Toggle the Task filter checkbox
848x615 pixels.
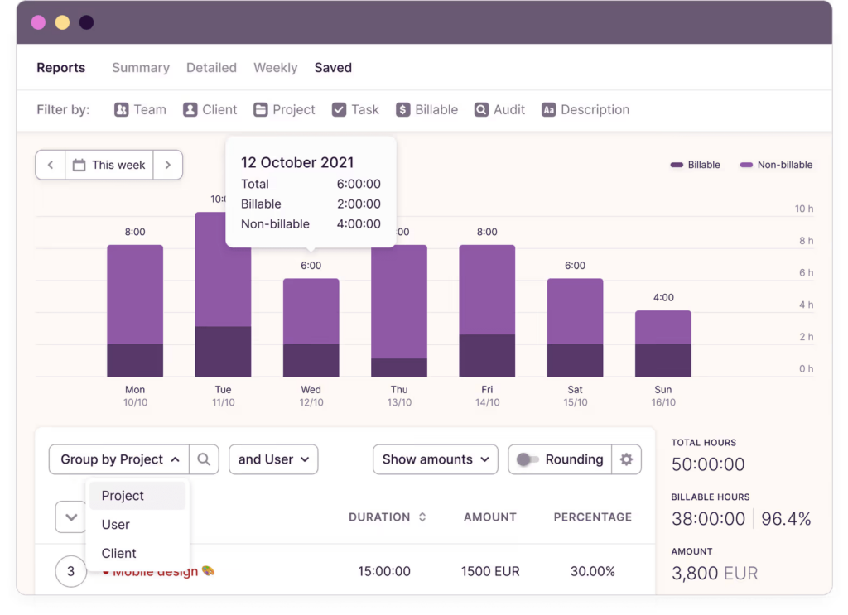click(x=339, y=109)
